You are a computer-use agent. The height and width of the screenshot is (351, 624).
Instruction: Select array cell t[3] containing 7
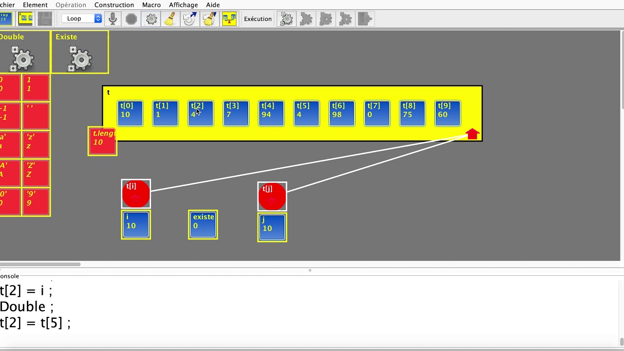(x=236, y=113)
